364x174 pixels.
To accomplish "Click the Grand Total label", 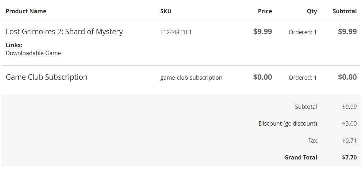I will coord(300,158).
